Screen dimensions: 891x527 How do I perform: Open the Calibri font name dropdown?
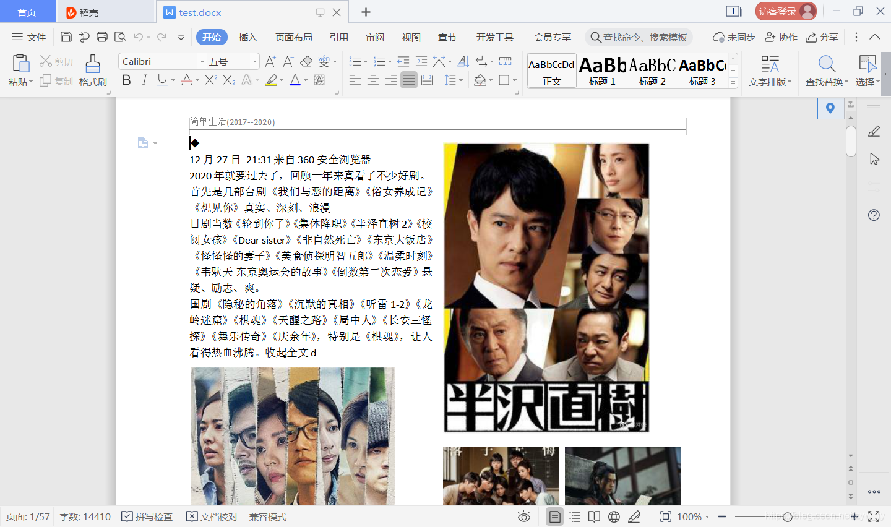(202, 61)
